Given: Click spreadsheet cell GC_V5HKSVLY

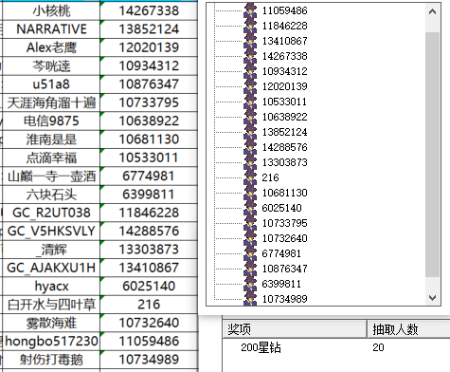Looking at the screenshot, I should coord(51,231).
